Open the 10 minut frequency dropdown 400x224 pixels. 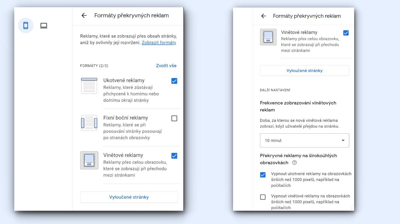(x=304, y=141)
